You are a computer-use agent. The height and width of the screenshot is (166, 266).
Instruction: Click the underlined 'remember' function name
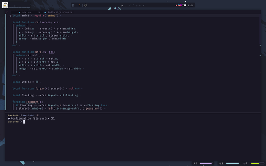pos(32,102)
